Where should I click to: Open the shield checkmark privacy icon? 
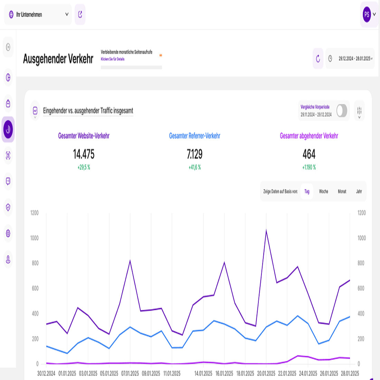[x=8, y=207]
